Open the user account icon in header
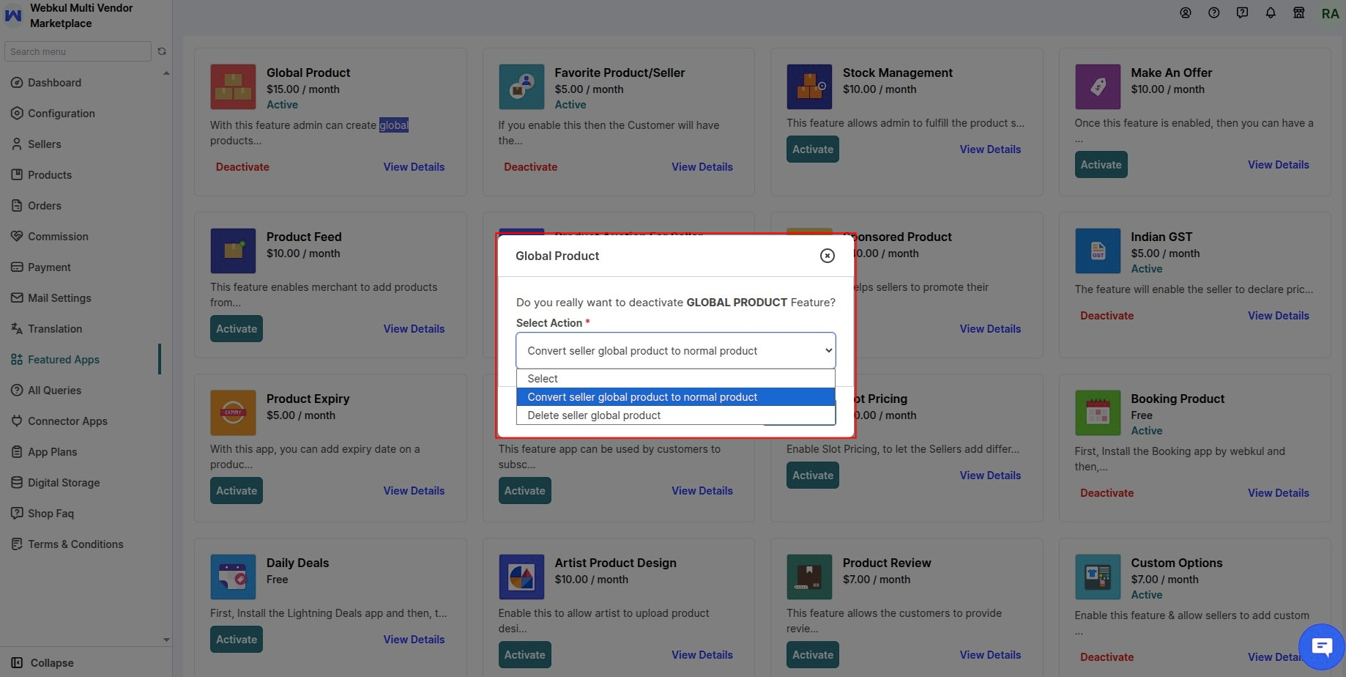 [1186, 12]
